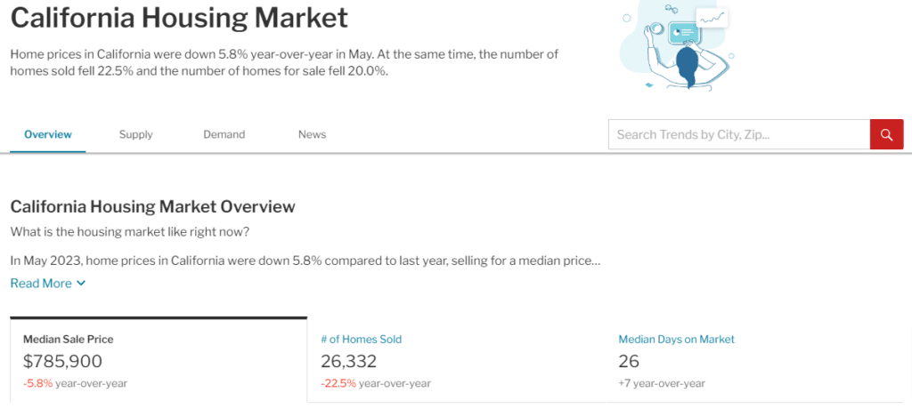Select the # of Homes Sold metric

coord(361,340)
